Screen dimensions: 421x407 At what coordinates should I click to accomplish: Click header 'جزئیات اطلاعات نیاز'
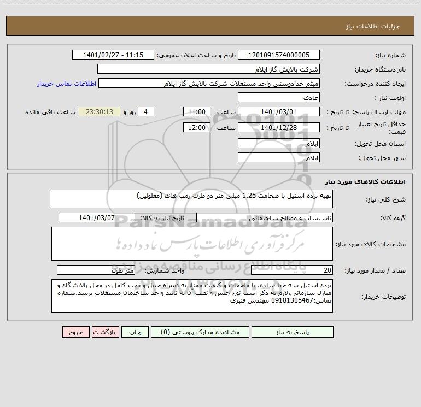tap(373, 26)
